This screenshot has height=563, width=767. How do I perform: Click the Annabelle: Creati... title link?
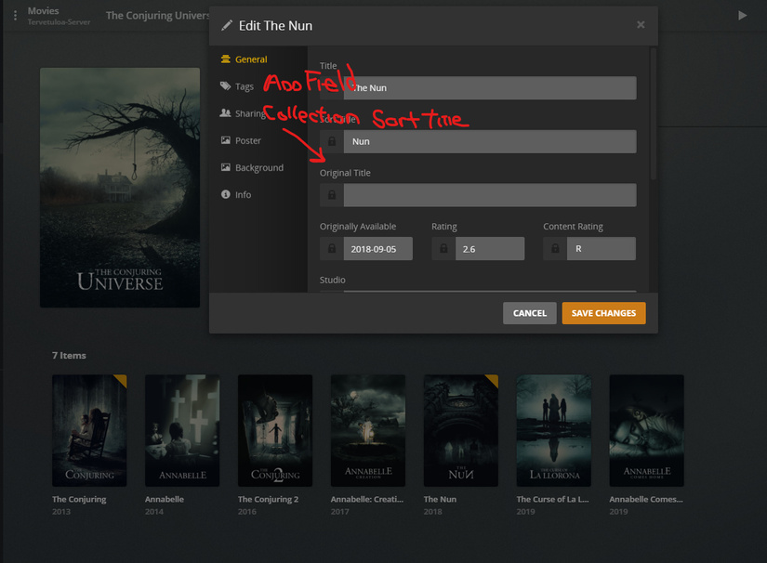click(367, 500)
